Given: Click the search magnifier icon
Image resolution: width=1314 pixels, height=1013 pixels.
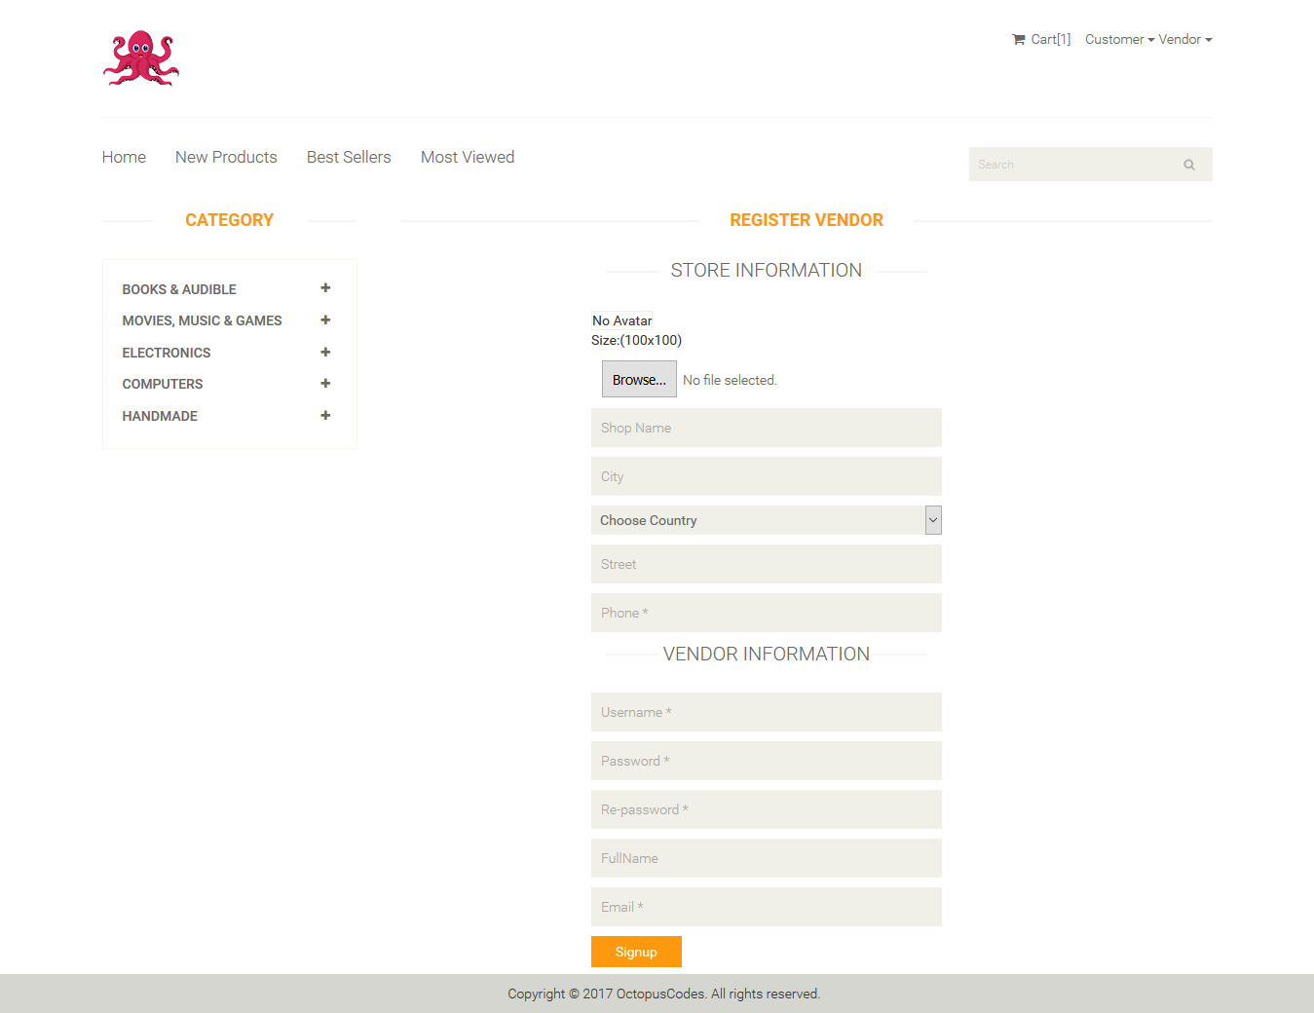Looking at the screenshot, I should (1188, 164).
